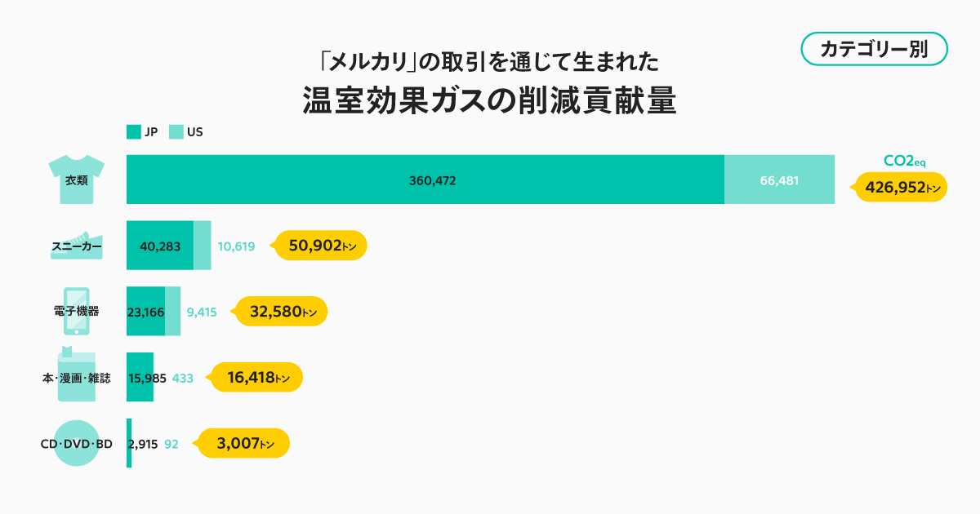Click the 50,902トン sneaker total bubble
The image size is (980, 514).
(x=322, y=245)
